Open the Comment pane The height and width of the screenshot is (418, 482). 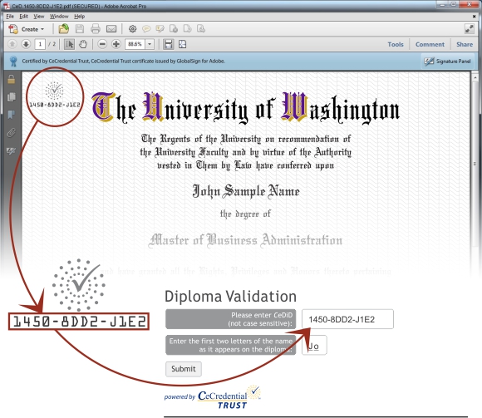pyautogui.click(x=430, y=45)
